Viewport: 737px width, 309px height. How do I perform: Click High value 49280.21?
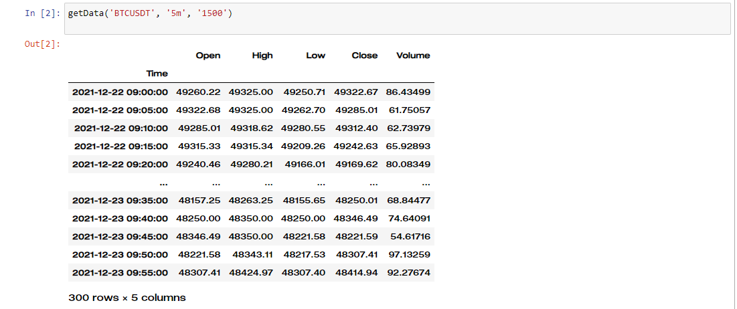point(252,165)
